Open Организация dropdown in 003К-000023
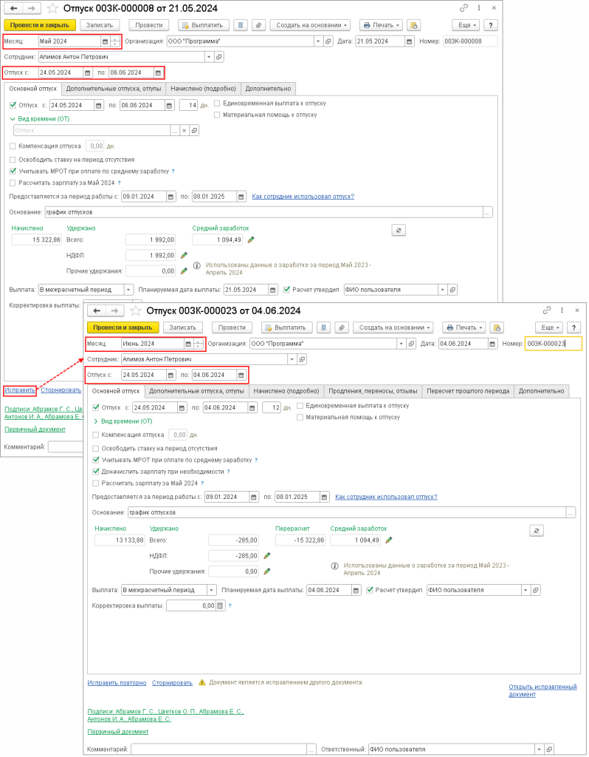The height and width of the screenshot is (757, 589). 401,344
